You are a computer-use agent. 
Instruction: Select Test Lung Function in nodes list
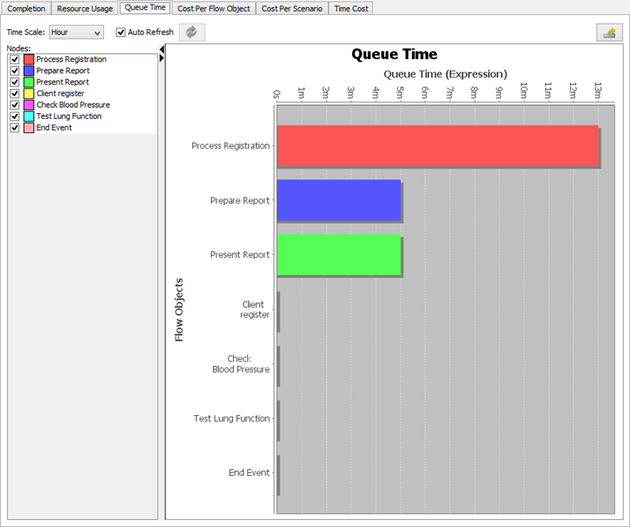(69, 116)
